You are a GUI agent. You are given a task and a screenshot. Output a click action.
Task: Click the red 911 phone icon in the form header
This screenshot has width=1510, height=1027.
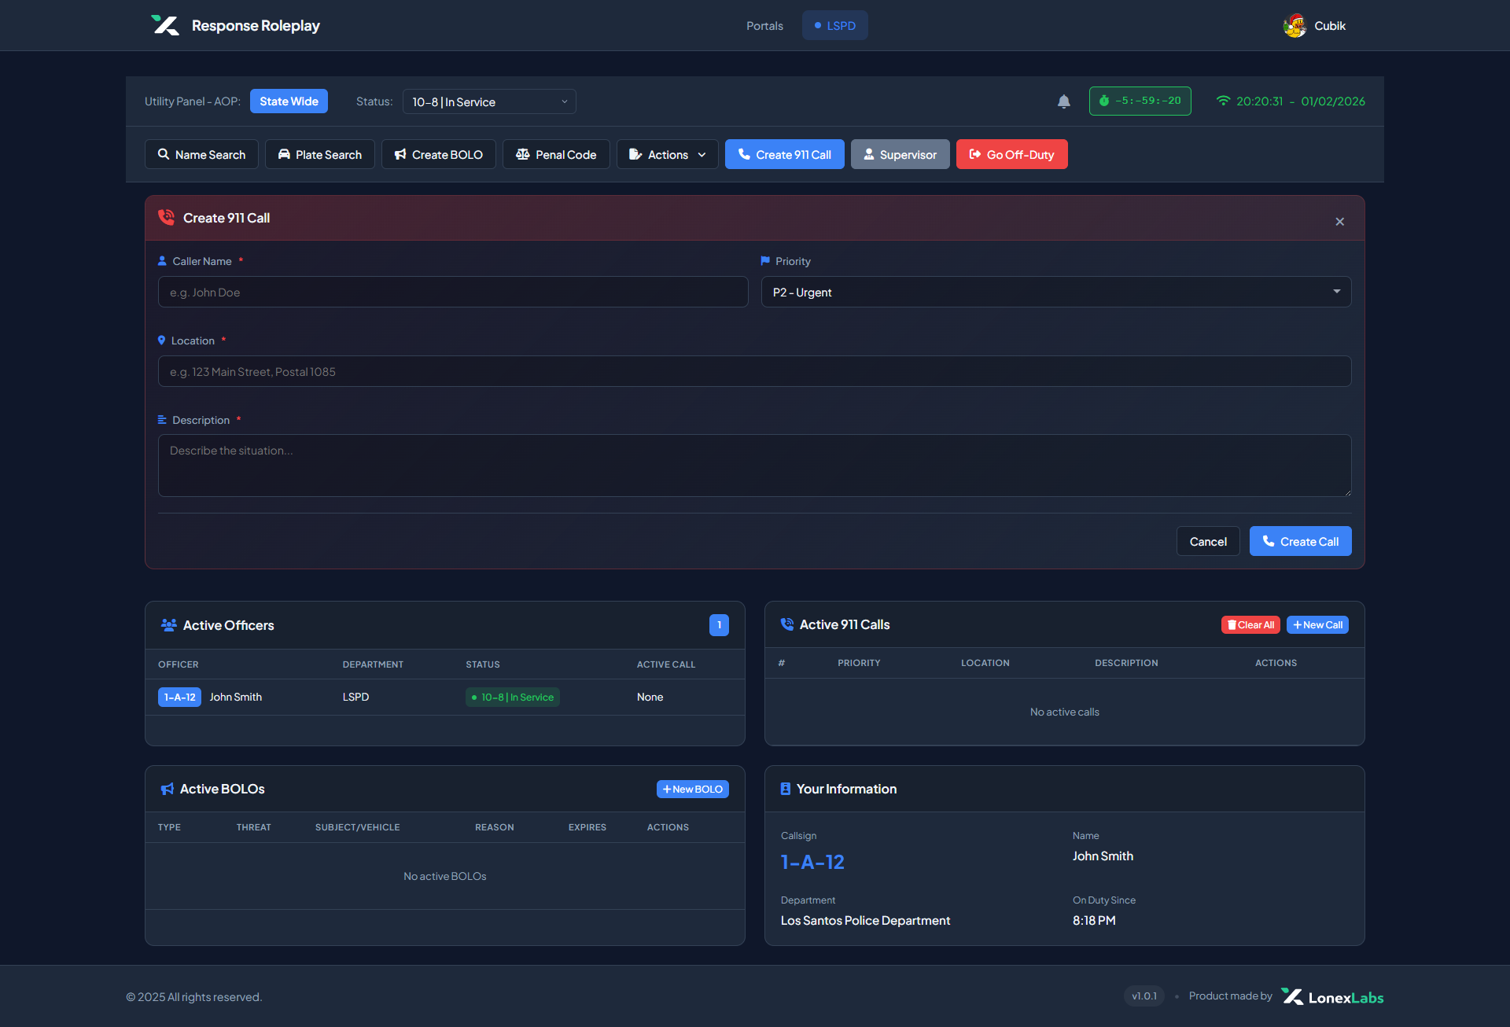click(x=167, y=218)
